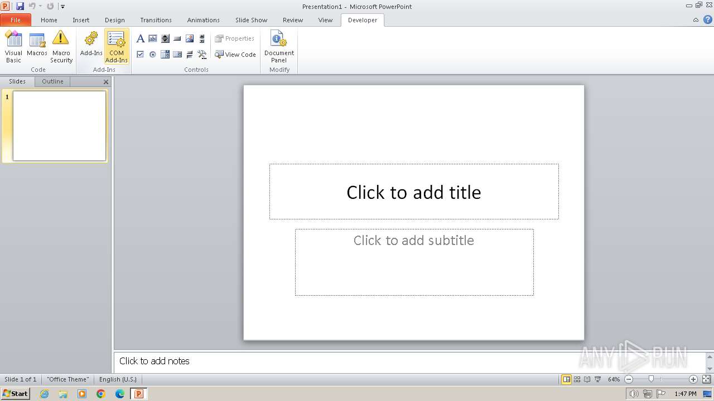Image resolution: width=714 pixels, height=401 pixels.
Task: Zoom out with the minus button
Action: pos(629,379)
